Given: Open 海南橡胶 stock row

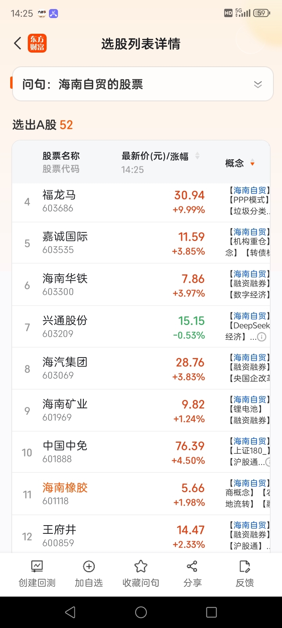Looking at the screenshot, I should point(141,494).
